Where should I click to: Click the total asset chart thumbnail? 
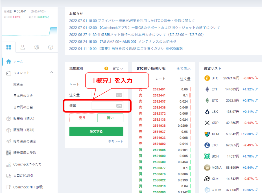[x=30, y=31]
